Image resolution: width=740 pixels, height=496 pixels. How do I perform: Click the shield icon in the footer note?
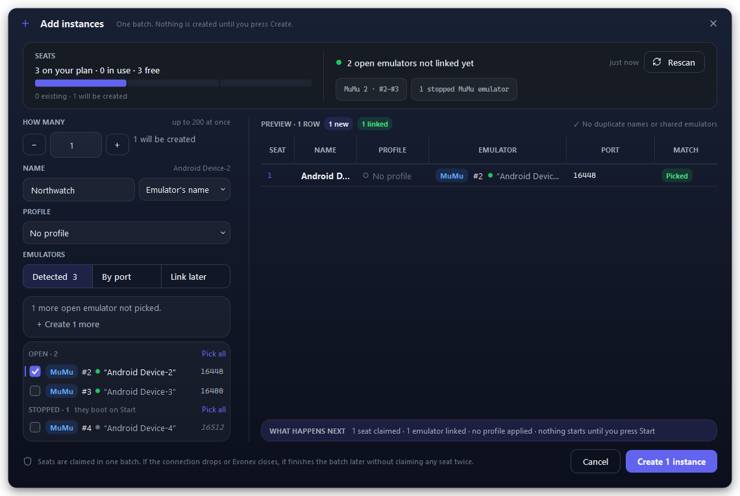pyautogui.click(x=27, y=462)
